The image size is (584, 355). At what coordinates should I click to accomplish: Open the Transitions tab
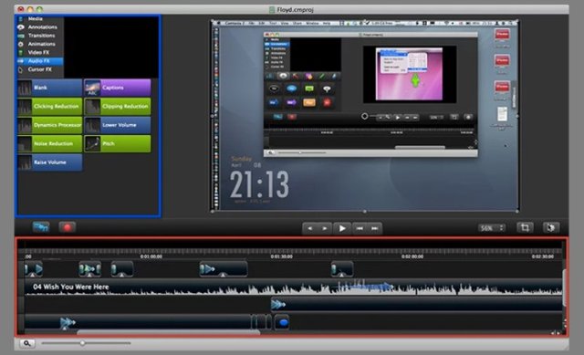(x=40, y=36)
